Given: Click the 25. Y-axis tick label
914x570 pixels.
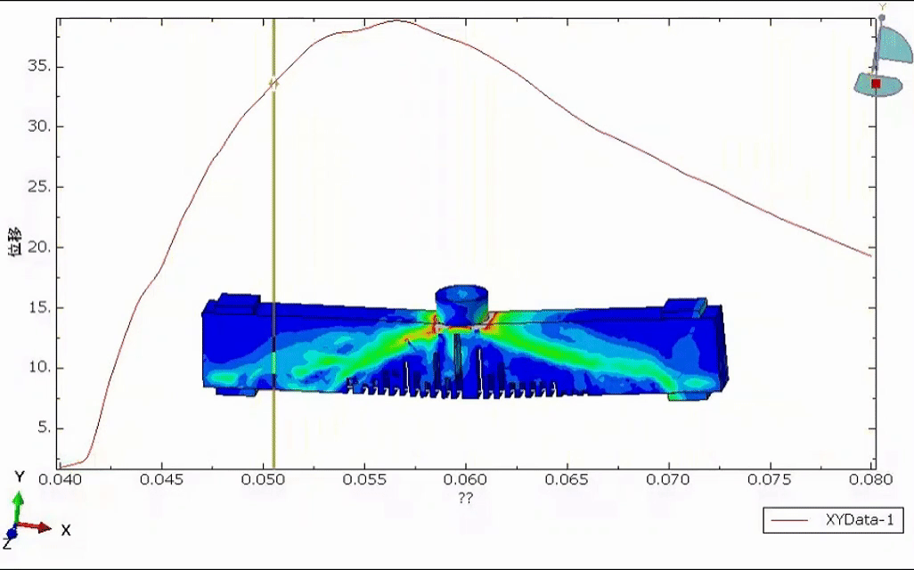Looking at the screenshot, I should tap(39, 187).
